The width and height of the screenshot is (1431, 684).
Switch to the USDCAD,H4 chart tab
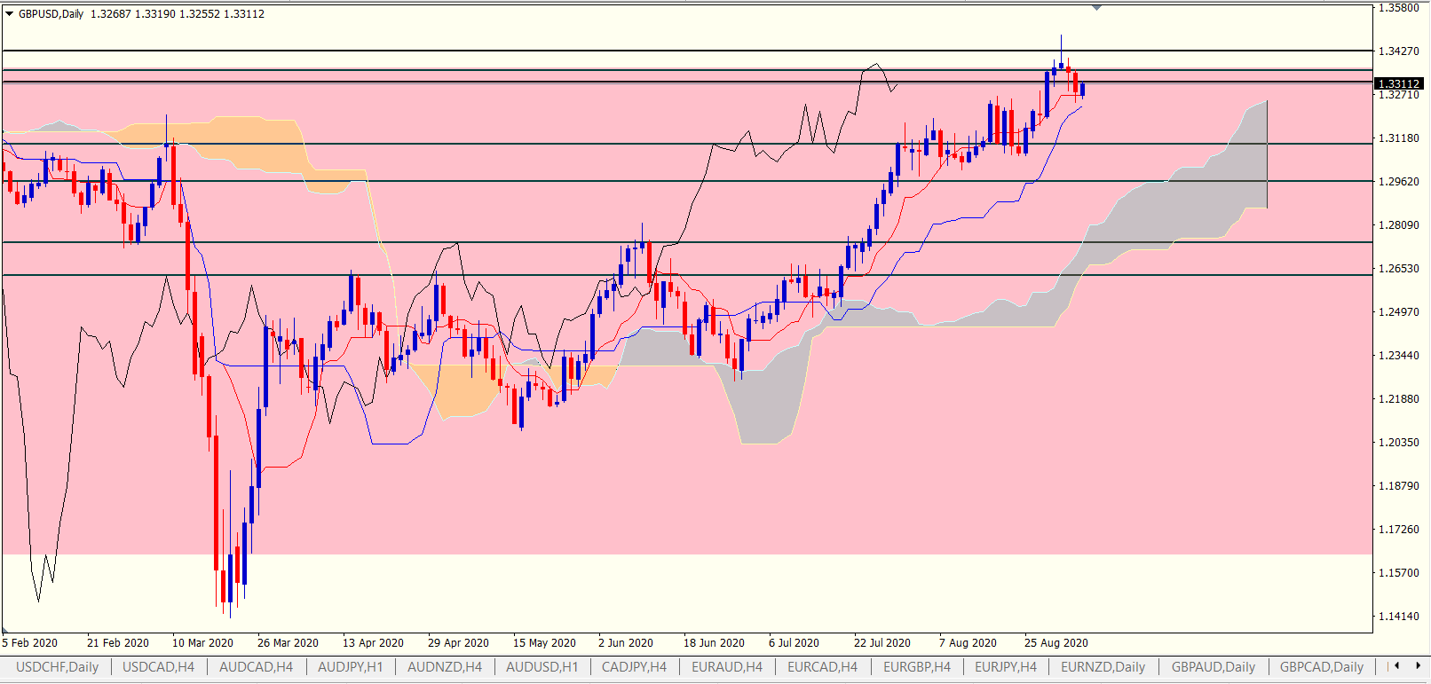[x=158, y=667]
